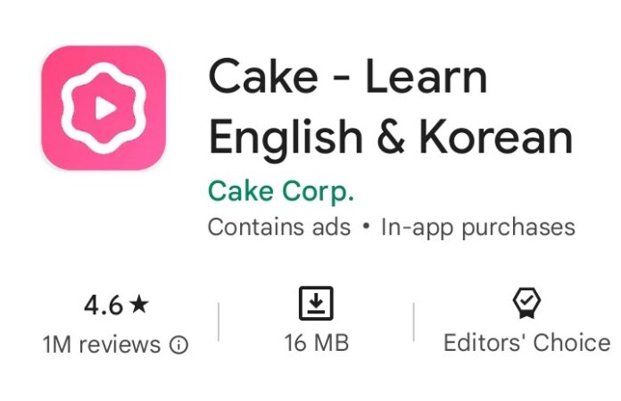Click the 4.6 rating number

coord(103,305)
